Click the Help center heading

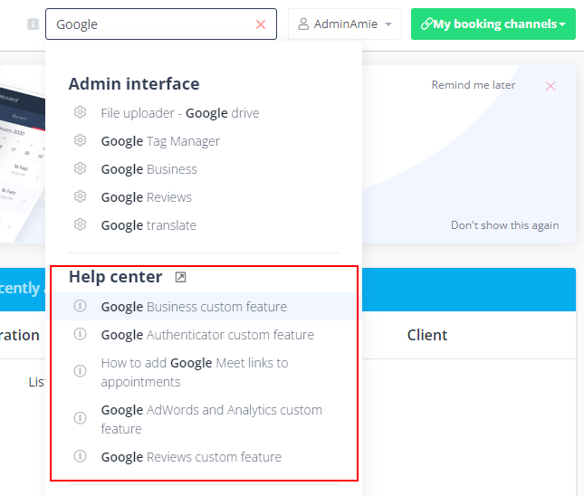click(116, 277)
